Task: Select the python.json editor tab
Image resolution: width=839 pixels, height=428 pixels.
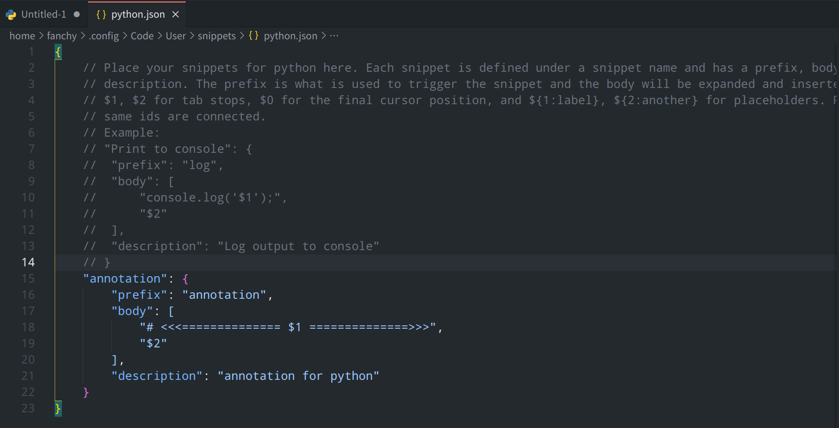Action: click(x=138, y=14)
